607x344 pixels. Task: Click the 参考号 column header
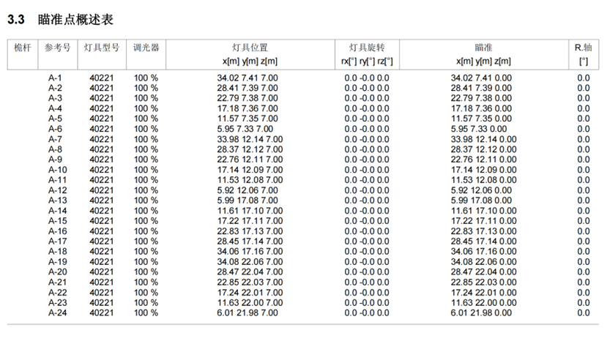(57, 48)
